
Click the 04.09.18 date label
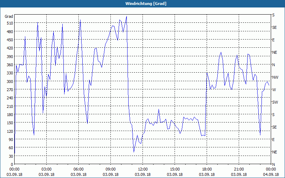(x=271, y=174)
